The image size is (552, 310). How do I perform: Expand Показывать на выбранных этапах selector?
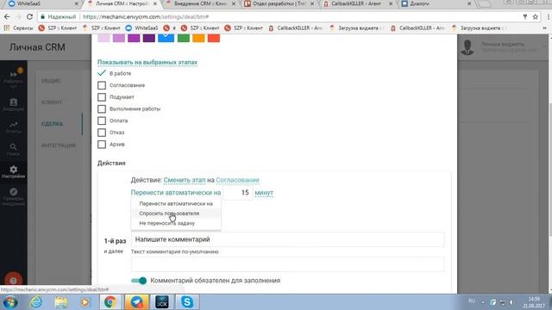point(147,62)
